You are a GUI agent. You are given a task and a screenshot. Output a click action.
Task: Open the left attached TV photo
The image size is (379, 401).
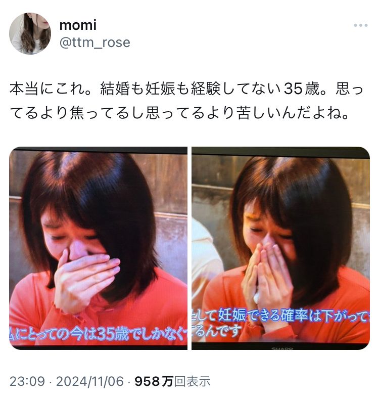pos(98,248)
